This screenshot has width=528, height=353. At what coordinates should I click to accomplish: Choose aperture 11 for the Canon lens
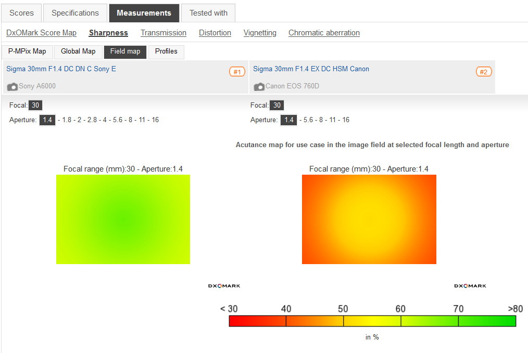(332, 120)
